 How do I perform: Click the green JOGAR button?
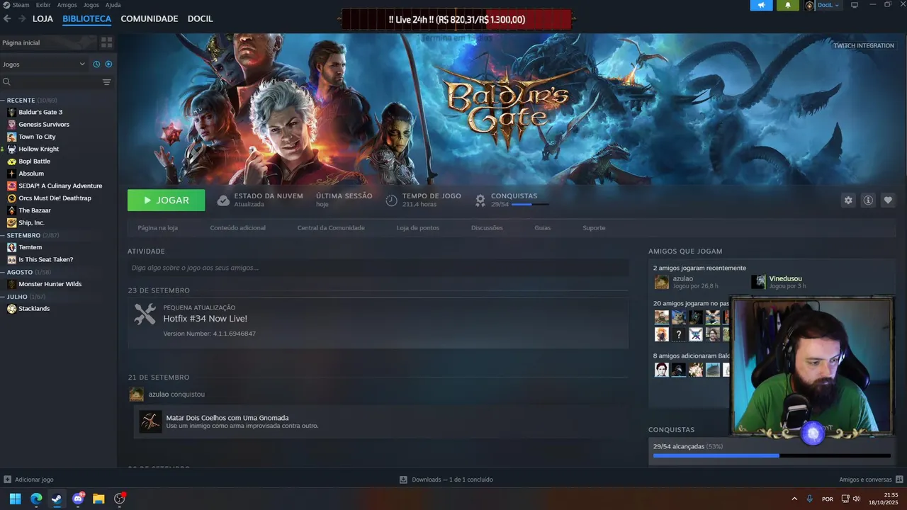(x=166, y=200)
